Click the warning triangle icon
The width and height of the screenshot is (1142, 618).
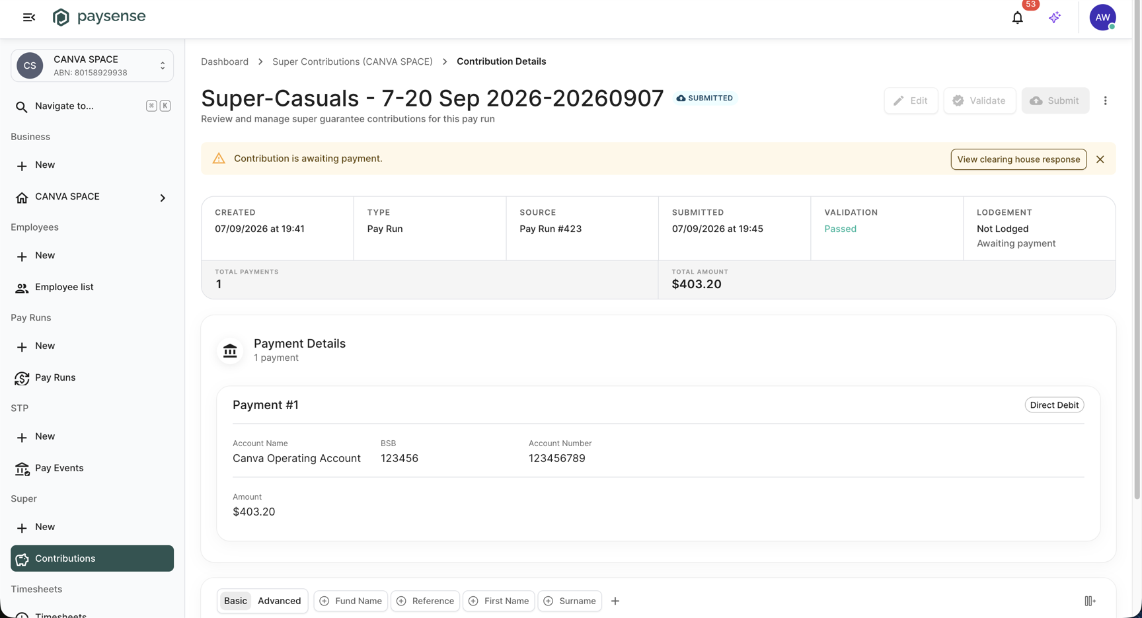click(219, 159)
